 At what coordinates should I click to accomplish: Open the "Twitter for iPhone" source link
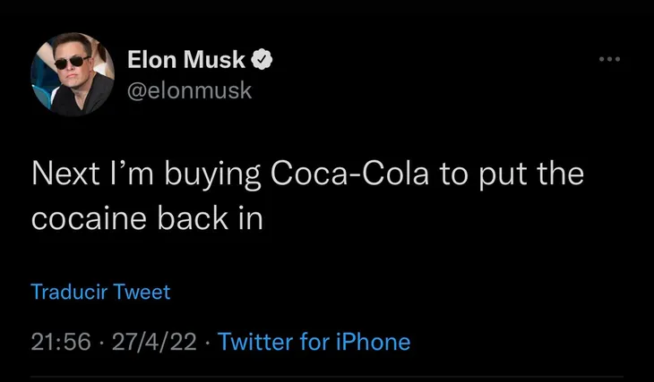(314, 342)
